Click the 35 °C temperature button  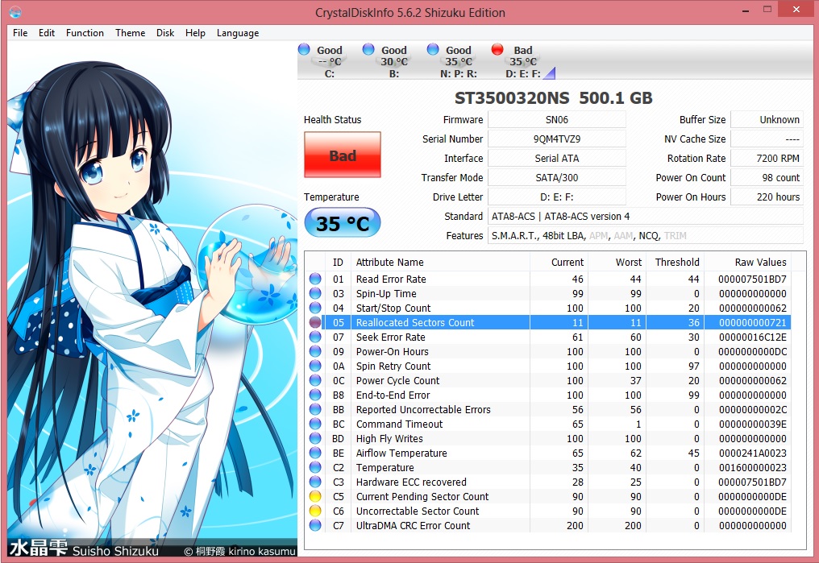(343, 223)
